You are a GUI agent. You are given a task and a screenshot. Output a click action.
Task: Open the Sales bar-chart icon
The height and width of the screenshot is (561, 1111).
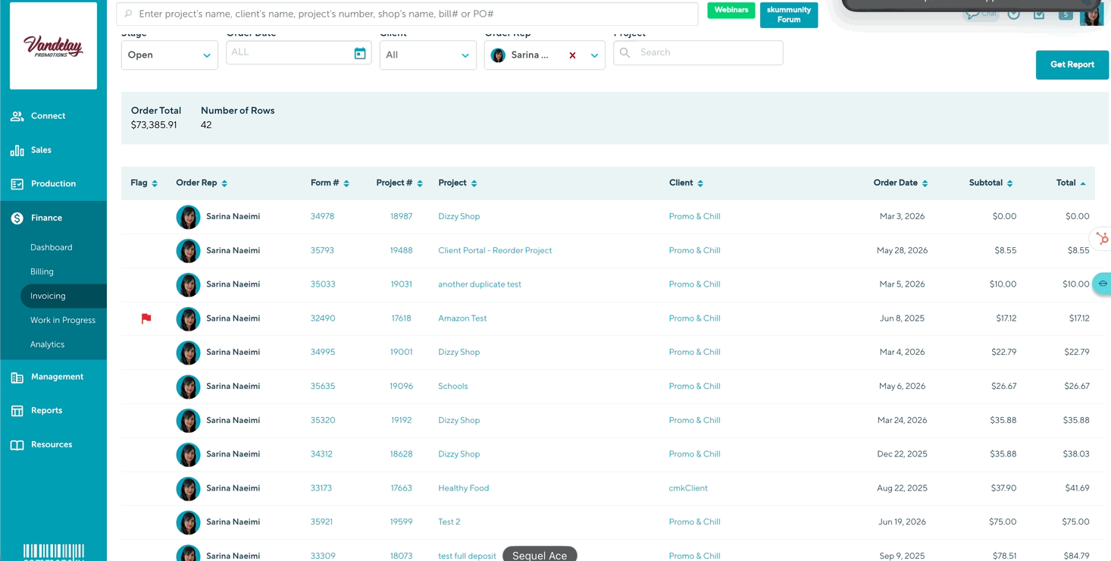pyautogui.click(x=17, y=150)
